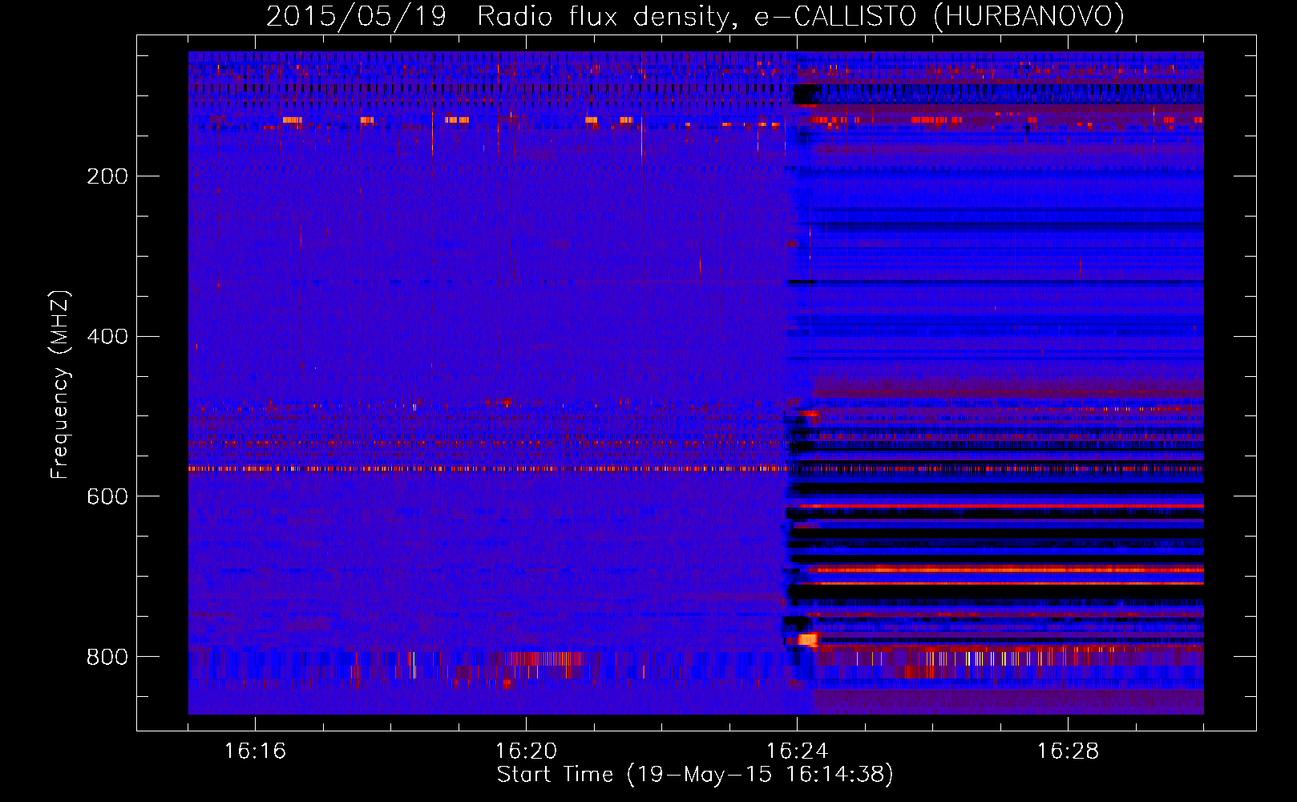Screen dimensions: 1297x802
Task: Click the '600' frequency axis label
Action: 107,497
